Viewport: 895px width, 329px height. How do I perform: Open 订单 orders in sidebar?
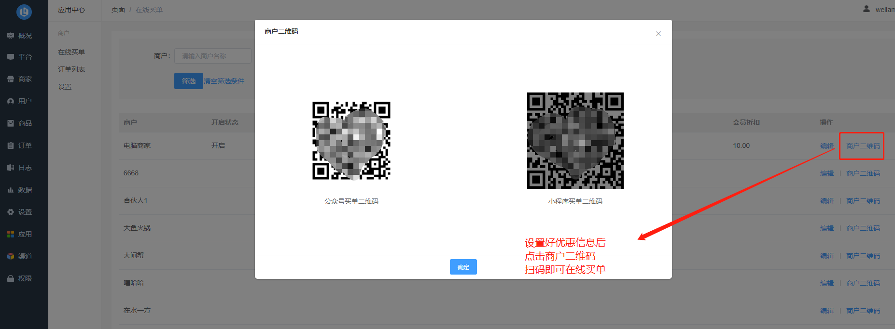point(20,145)
